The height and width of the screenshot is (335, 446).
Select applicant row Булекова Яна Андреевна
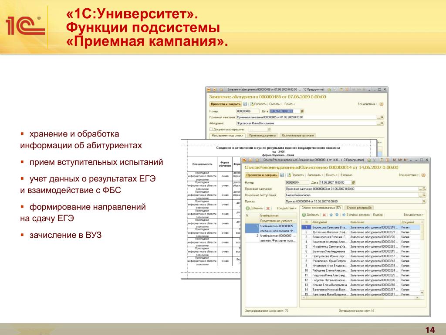pos(361,251)
